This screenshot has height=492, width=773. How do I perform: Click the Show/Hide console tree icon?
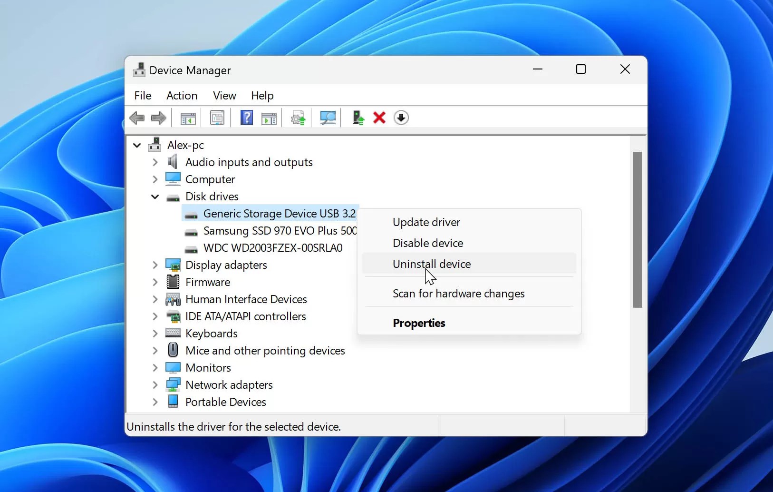(188, 118)
